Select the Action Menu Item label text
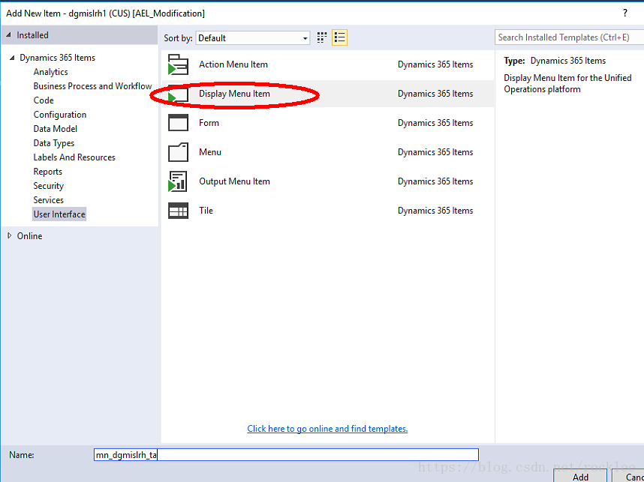 point(233,64)
